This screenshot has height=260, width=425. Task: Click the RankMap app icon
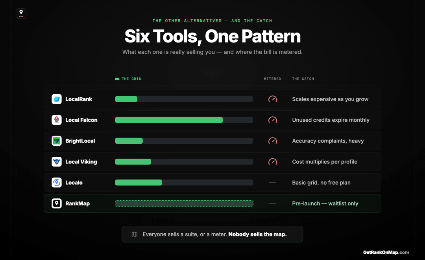(57, 203)
